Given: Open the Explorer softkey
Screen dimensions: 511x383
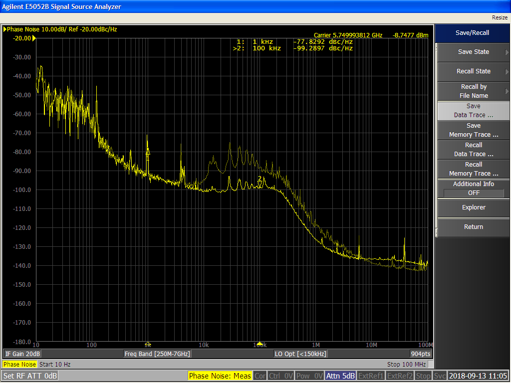Looking at the screenshot, I should click(x=473, y=208).
